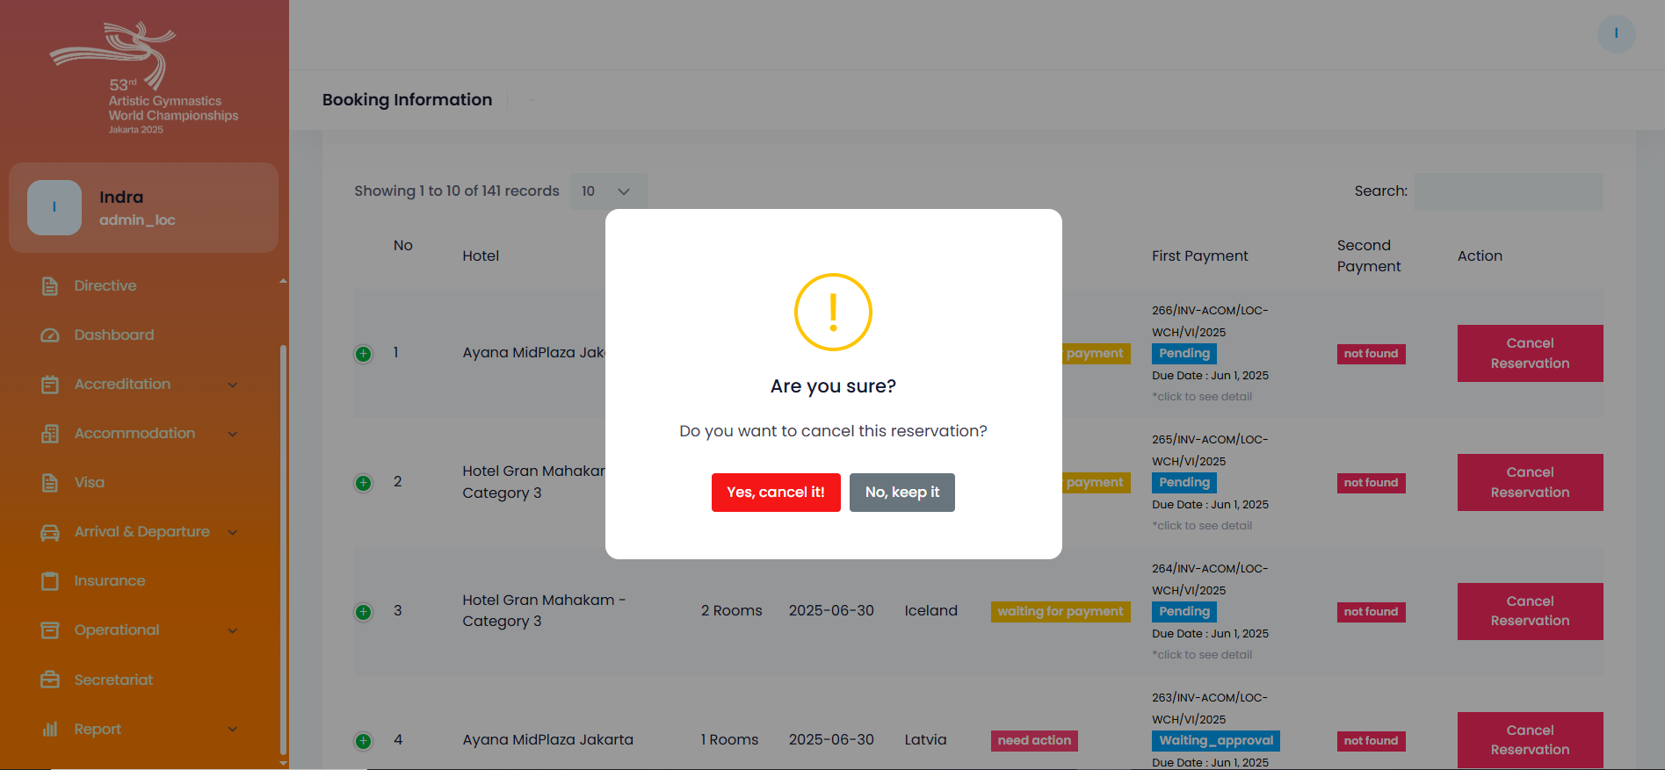
Task: Expand row 1 details with green plus
Action: coord(363,354)
